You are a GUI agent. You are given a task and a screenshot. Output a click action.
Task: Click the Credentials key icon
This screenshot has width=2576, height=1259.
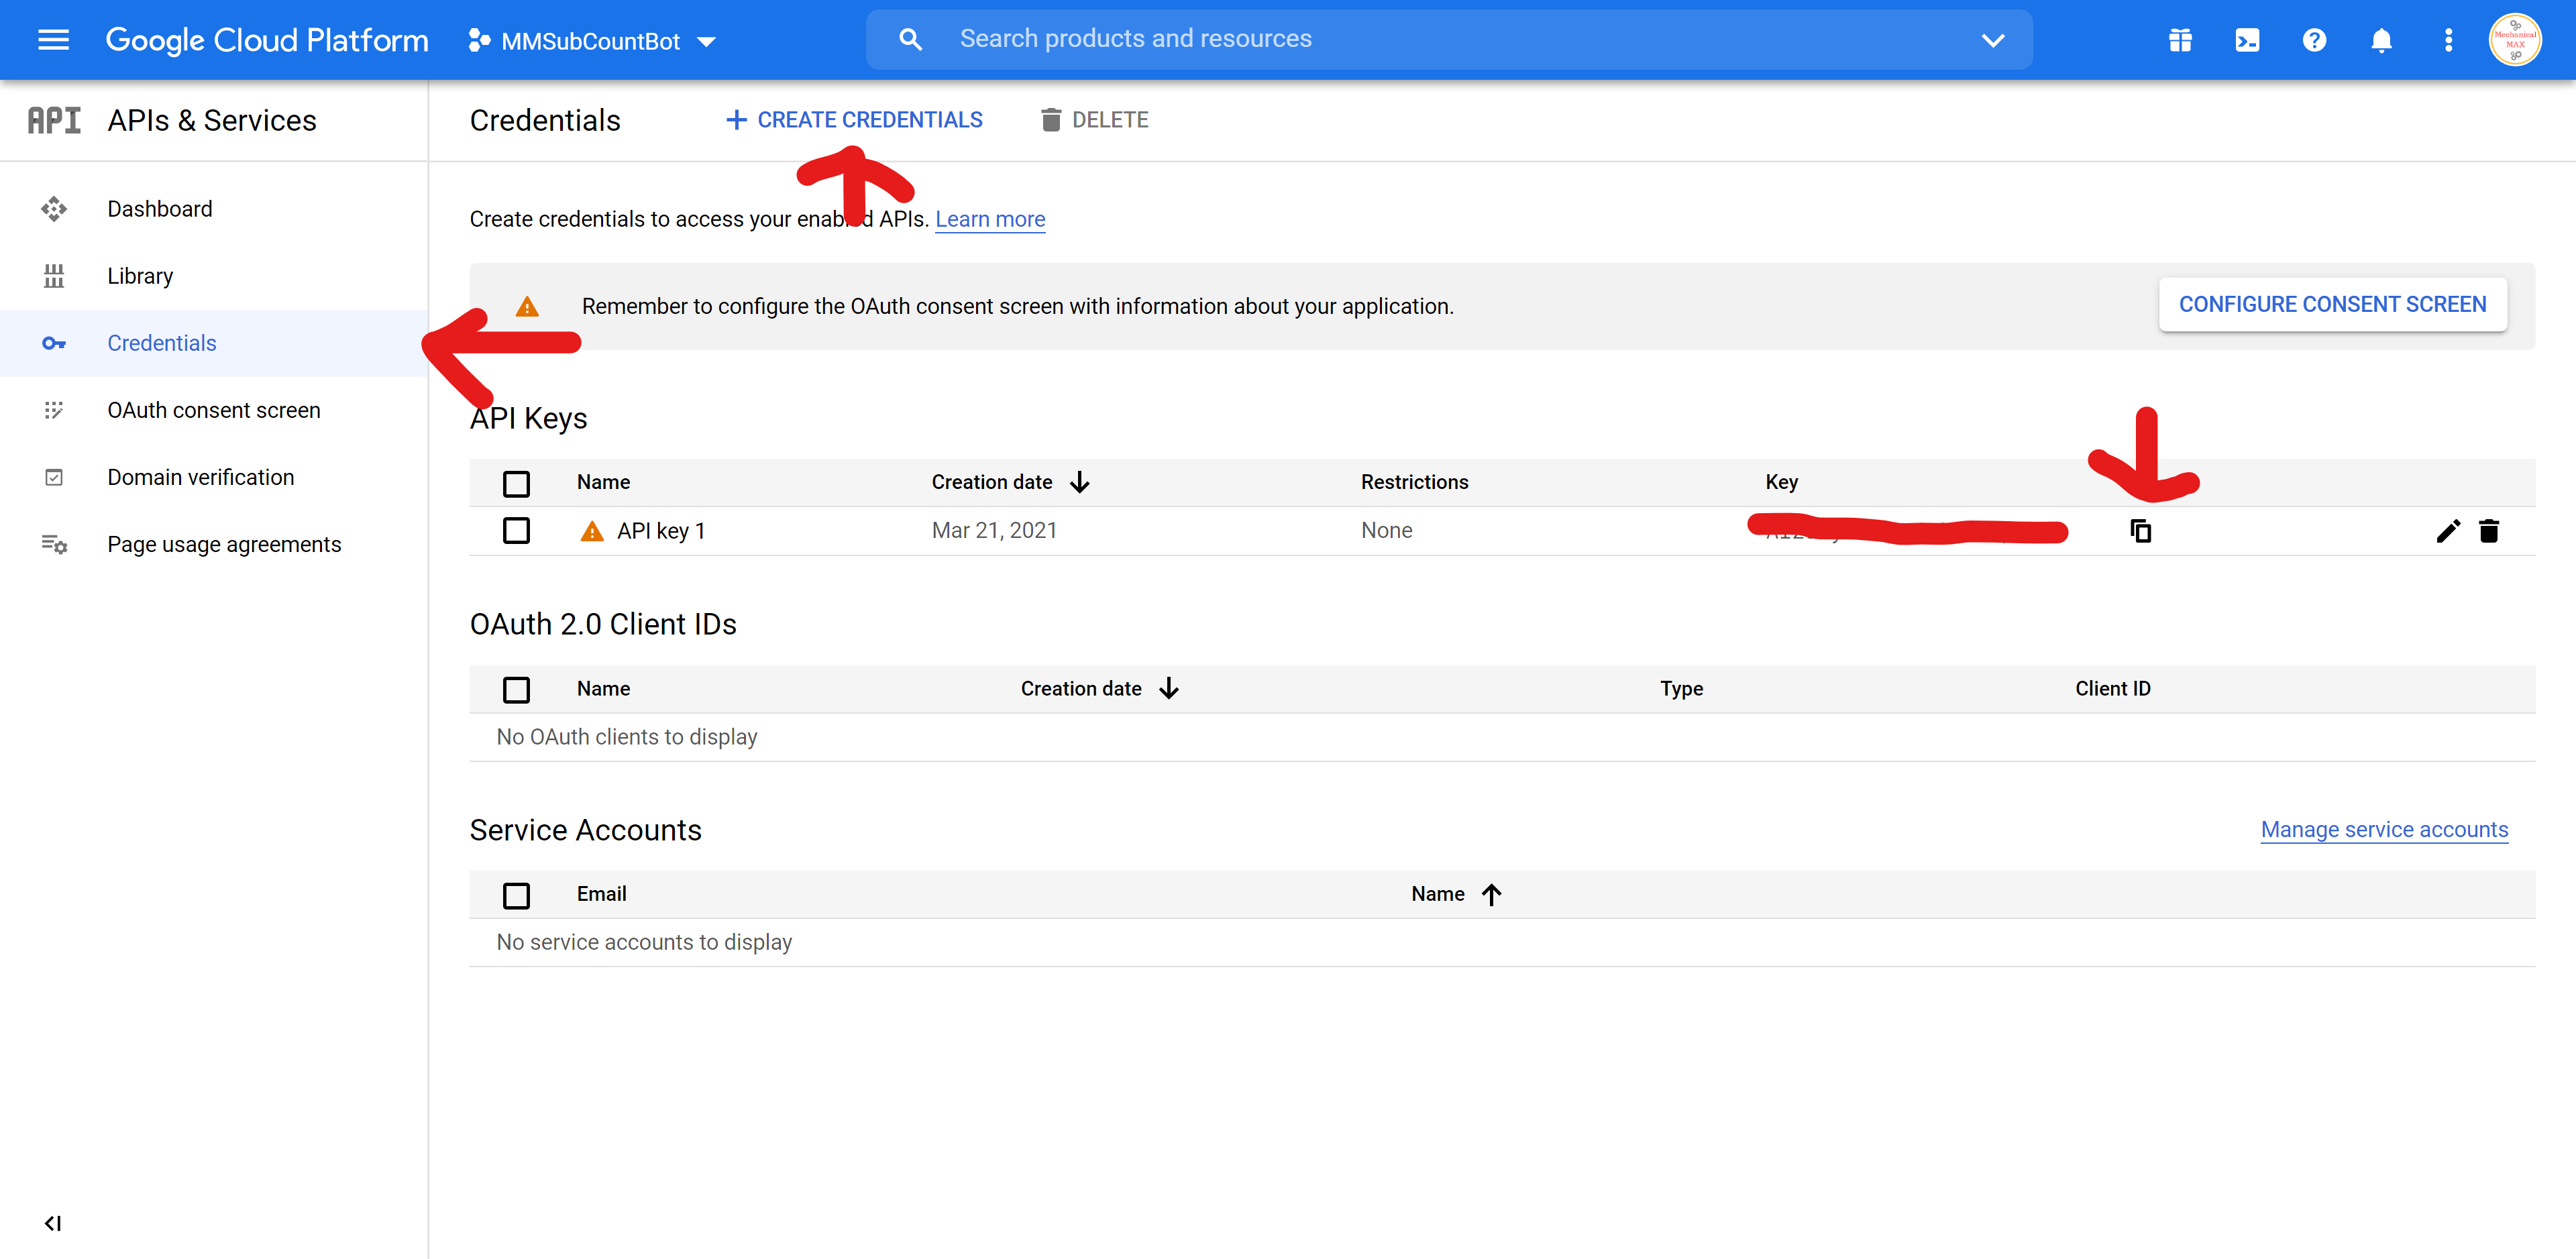coord(54,343)
